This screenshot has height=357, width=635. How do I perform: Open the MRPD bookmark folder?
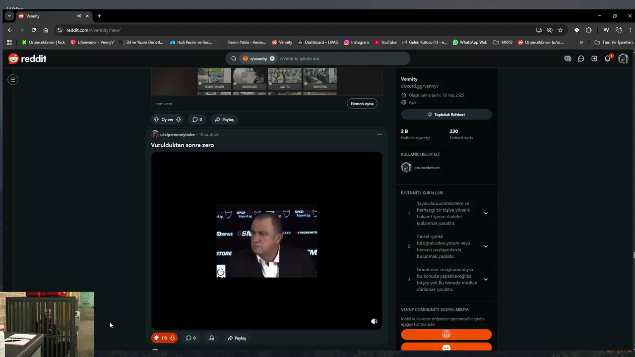point(503,42)
